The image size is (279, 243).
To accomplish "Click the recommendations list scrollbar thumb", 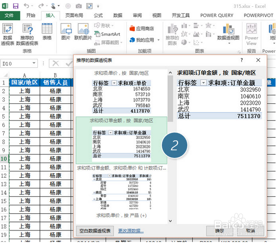I will (x=170, y=98).
